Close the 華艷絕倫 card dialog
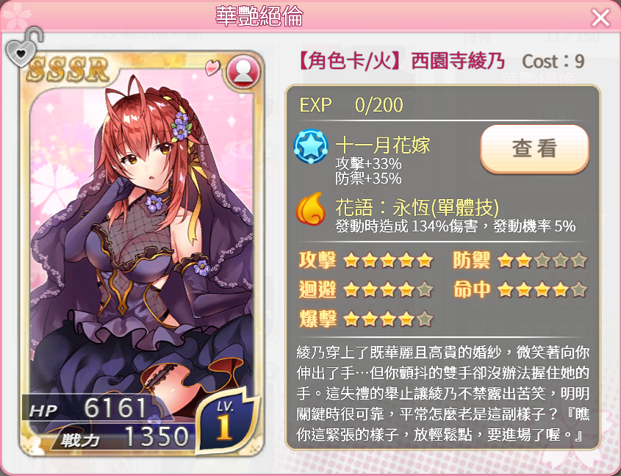The height and width of the screenshot is (476, 621). click(600, 18)
